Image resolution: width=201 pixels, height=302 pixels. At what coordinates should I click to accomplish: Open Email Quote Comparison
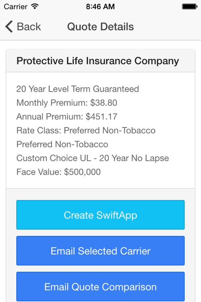[x=100, y=287]
